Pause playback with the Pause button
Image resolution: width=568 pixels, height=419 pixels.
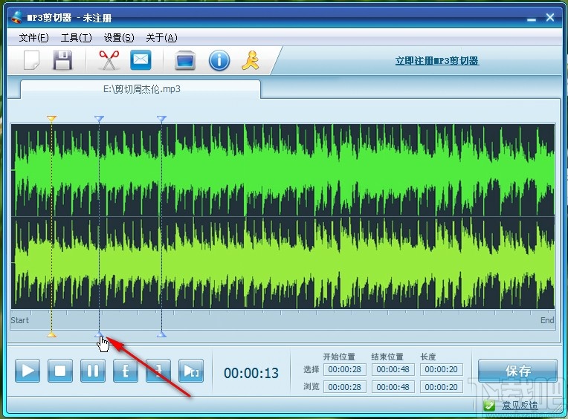(93, 371)
